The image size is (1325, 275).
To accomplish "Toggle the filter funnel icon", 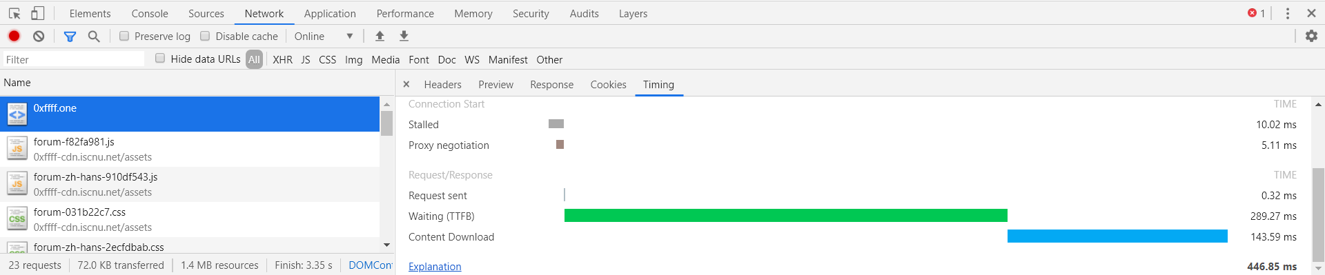I will 70,36.
